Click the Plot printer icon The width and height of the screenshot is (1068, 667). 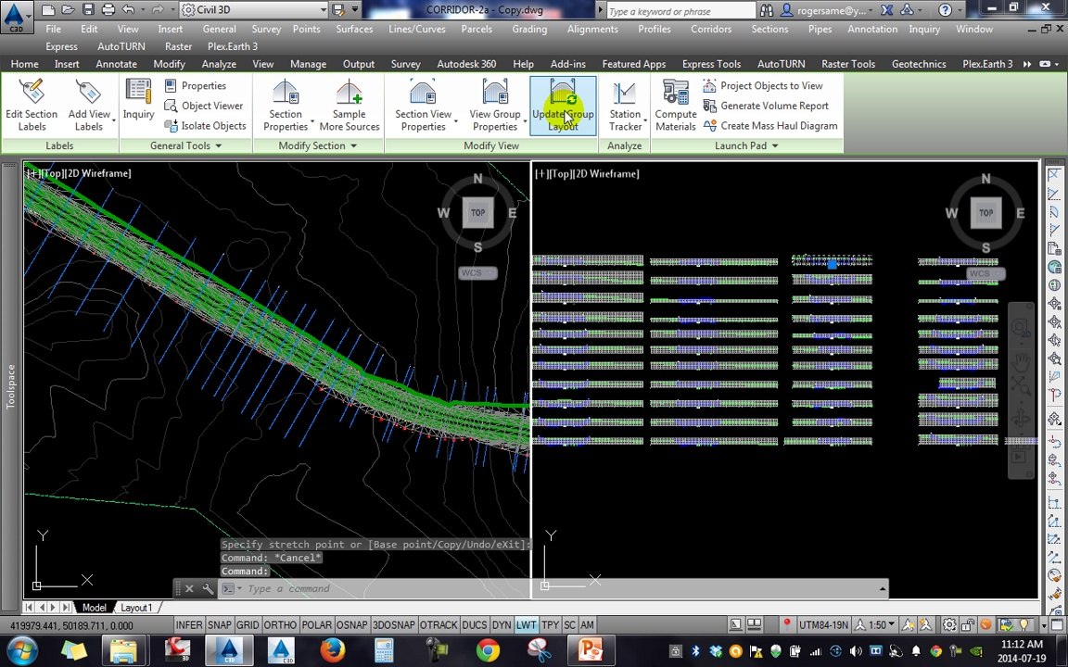108,9
